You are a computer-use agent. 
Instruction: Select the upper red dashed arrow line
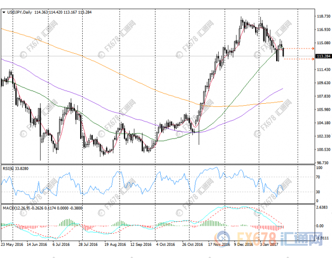pos(299,48)
